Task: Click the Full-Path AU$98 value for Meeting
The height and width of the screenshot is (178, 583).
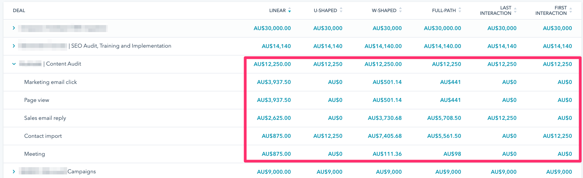Action: [452, 154]
